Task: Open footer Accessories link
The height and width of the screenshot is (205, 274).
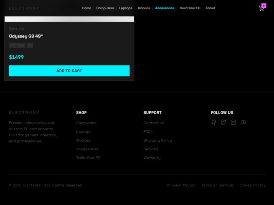Action: (87, 149)
